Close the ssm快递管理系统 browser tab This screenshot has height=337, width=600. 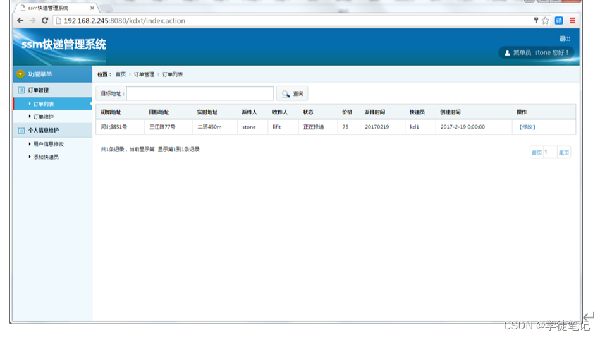tap(92, 8)
